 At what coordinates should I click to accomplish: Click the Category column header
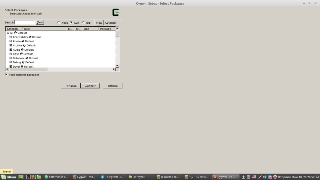14,29
